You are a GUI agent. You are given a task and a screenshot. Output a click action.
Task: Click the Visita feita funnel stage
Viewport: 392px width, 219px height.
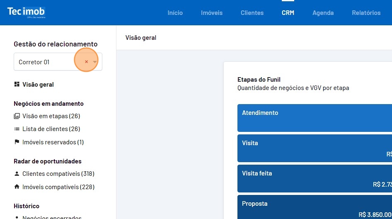click(315, 178)
